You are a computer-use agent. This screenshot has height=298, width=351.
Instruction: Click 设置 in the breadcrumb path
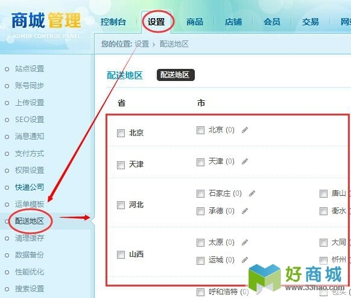142,44
